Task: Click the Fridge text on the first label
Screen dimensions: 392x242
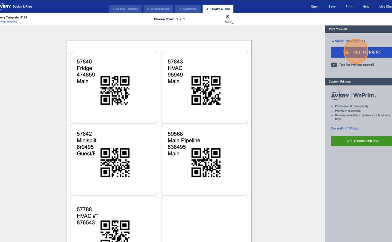Action: click(x=84, y=68)
